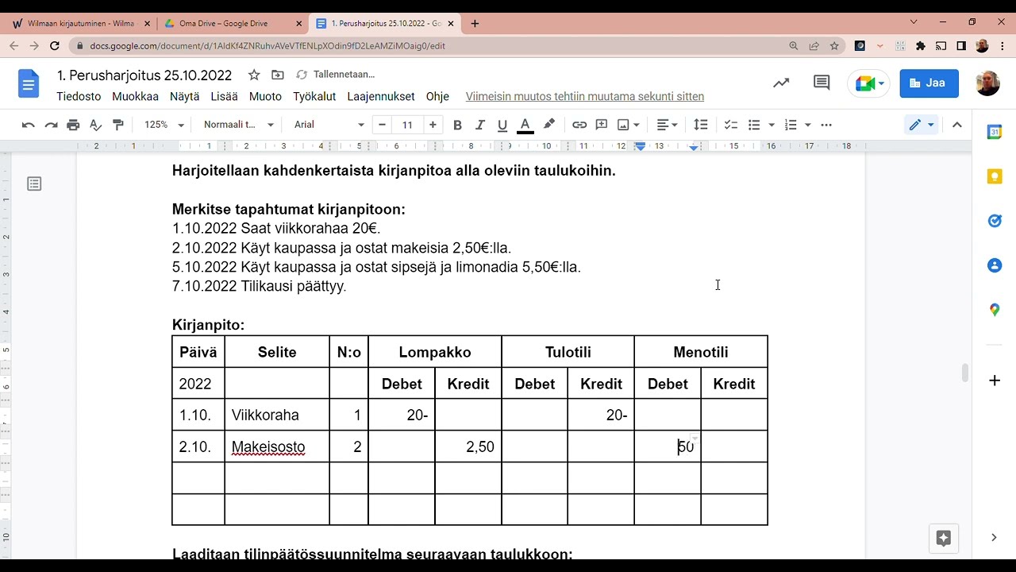Image resolution: width=1016 pixels, height=572 pixels.
Task: Open line and paragraph spacing
Action: tap(701, 125)
